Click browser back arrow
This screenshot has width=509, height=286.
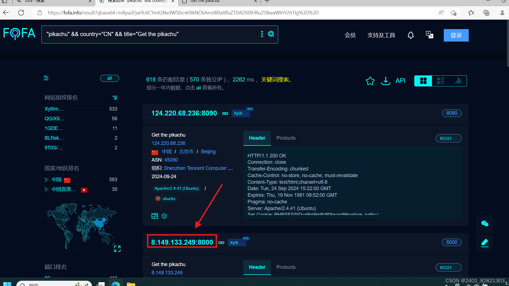[x=6, y=13]
